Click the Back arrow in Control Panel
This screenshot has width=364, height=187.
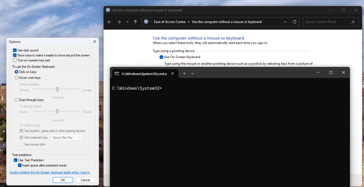(x=109, y=22)
